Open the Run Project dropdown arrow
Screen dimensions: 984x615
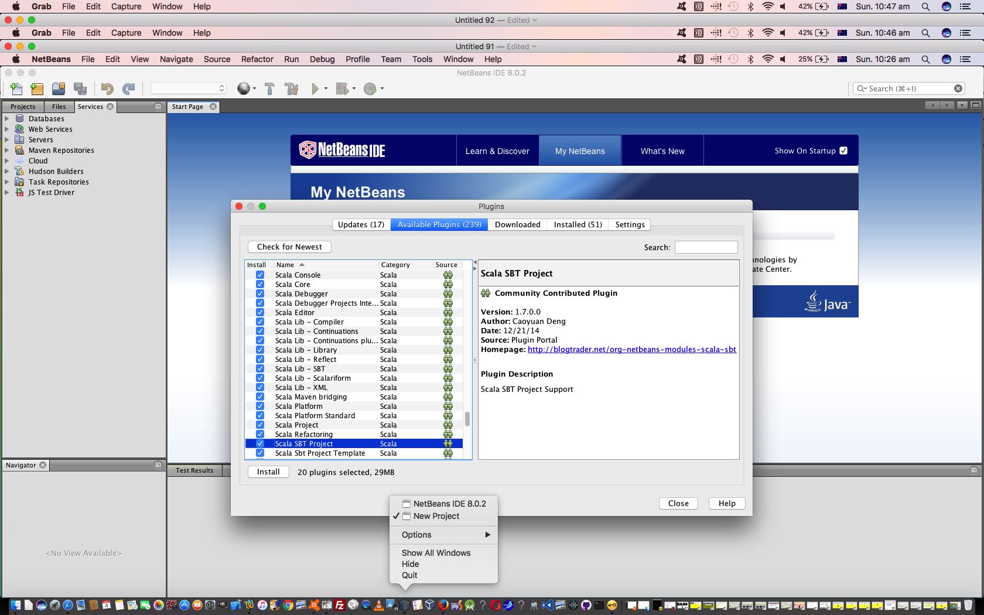click(326, 88)
